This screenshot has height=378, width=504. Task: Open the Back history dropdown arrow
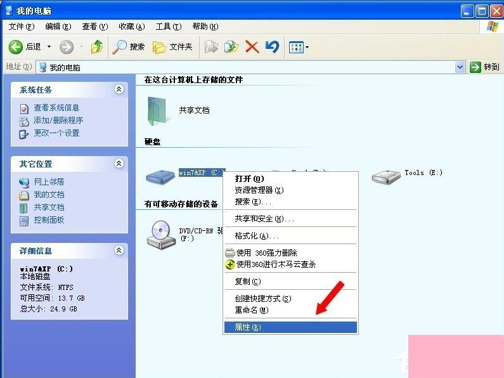tap(49, 47)
